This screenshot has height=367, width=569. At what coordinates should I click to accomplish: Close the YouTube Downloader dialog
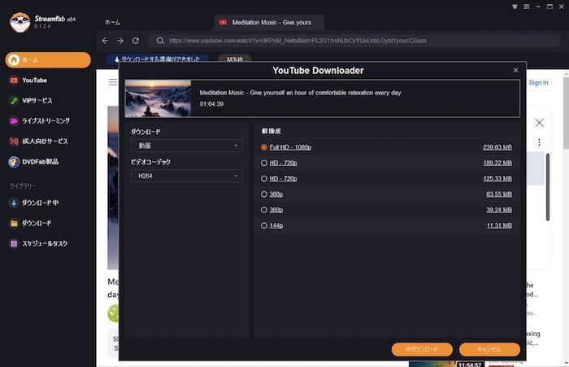(515, 70)
